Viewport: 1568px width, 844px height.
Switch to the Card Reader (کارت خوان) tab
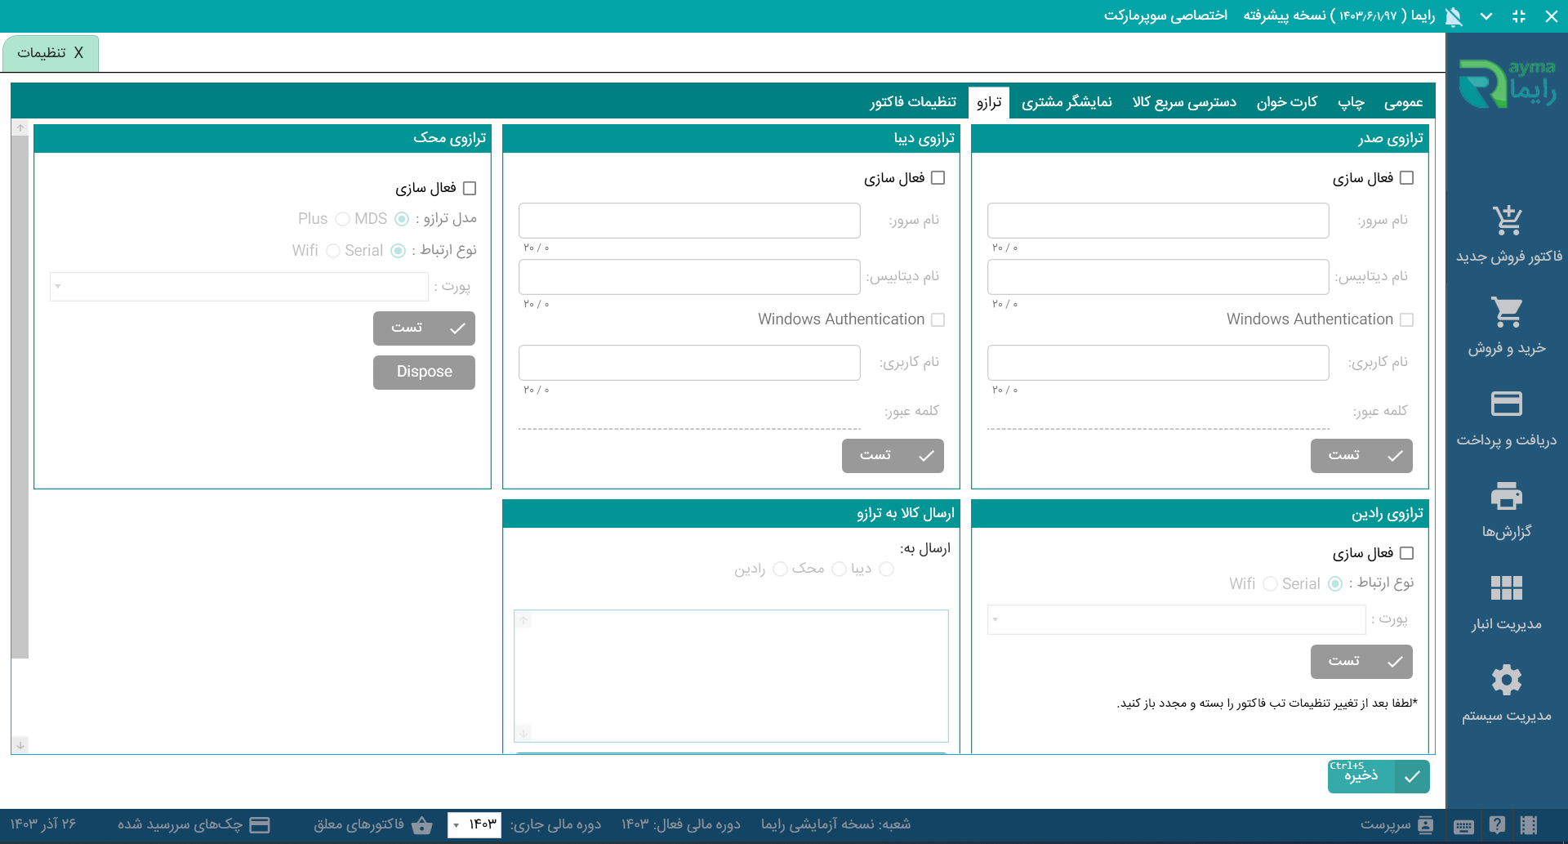[1287, 102]
